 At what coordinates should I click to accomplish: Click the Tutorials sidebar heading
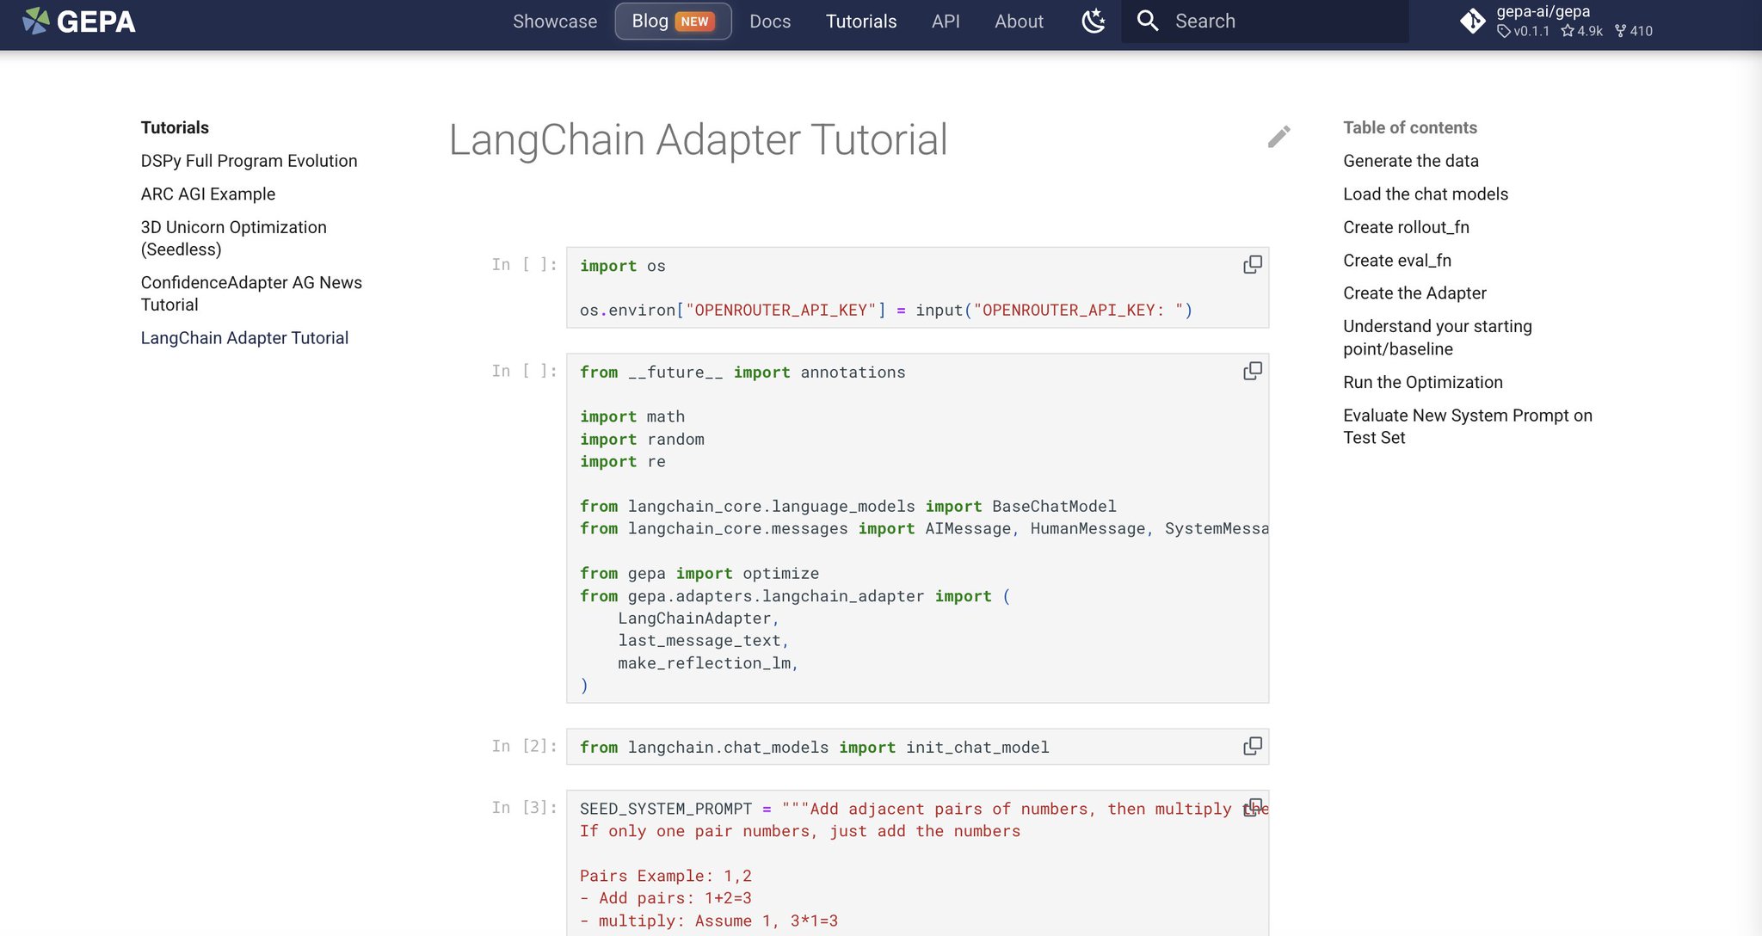tap(175, 127)
